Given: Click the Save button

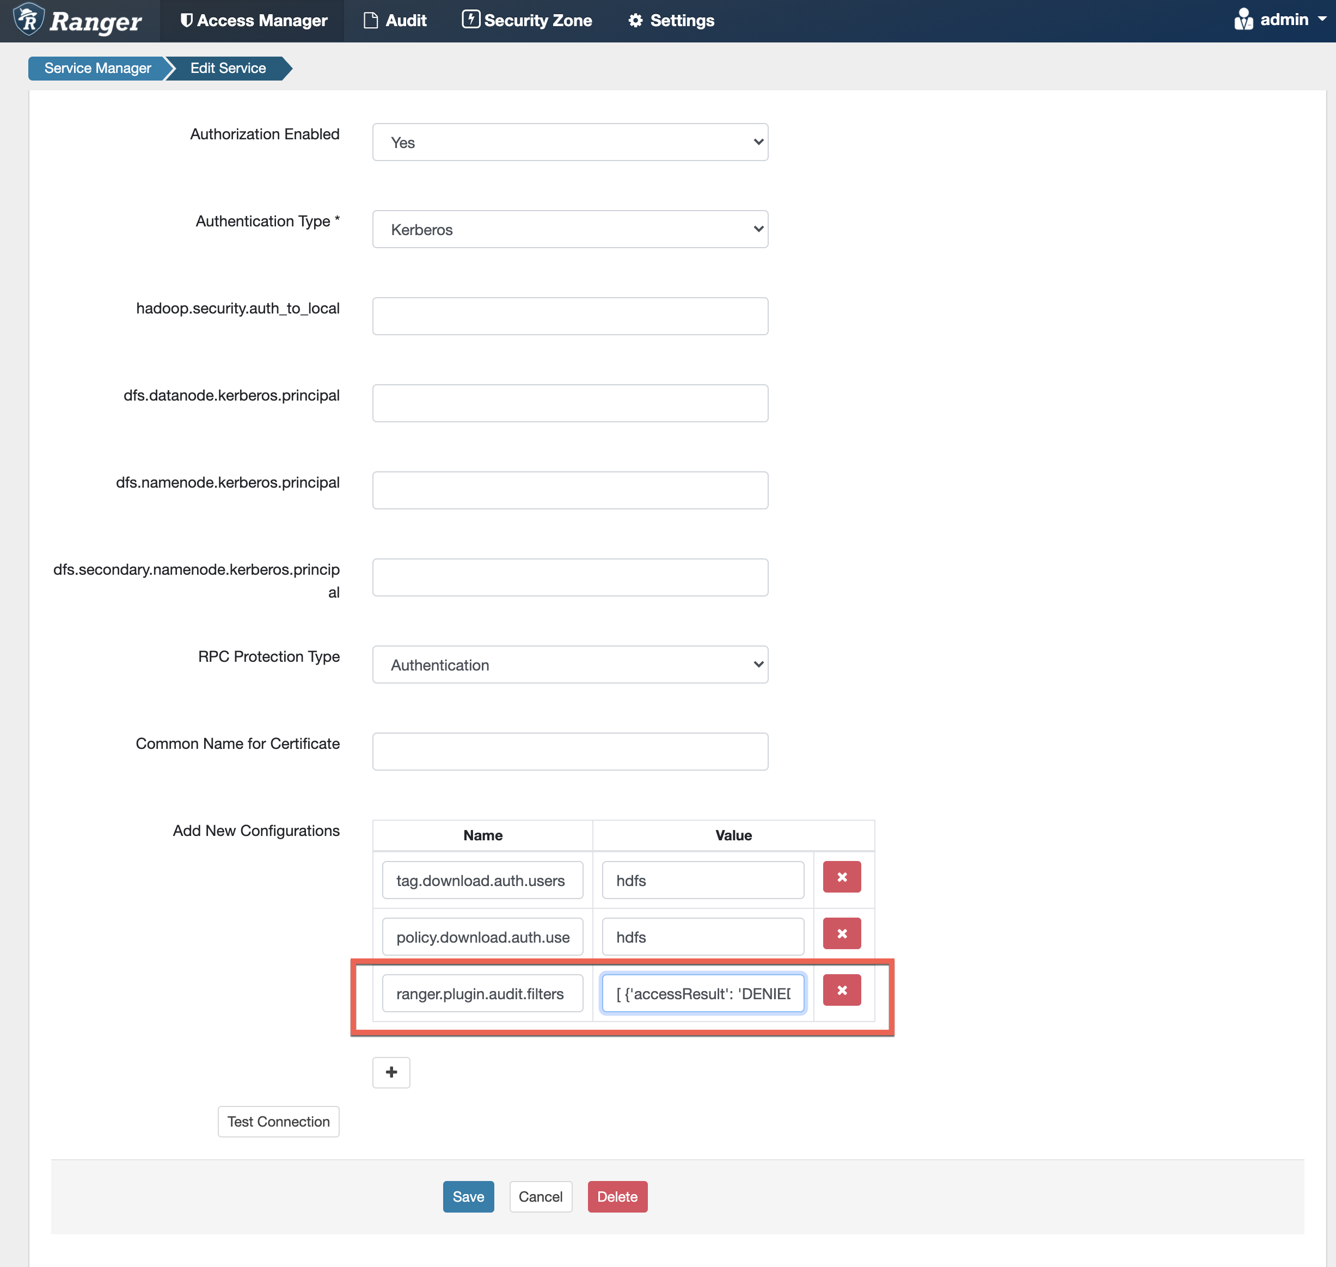Looking at the screenshot, I should [468, 1197].
